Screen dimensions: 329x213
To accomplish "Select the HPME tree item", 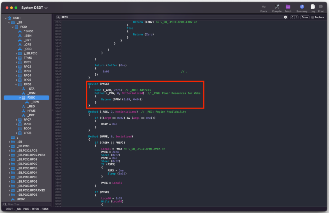I will [31, 111].
